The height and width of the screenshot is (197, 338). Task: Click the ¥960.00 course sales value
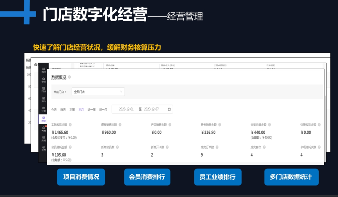click(x=108, y=133)
